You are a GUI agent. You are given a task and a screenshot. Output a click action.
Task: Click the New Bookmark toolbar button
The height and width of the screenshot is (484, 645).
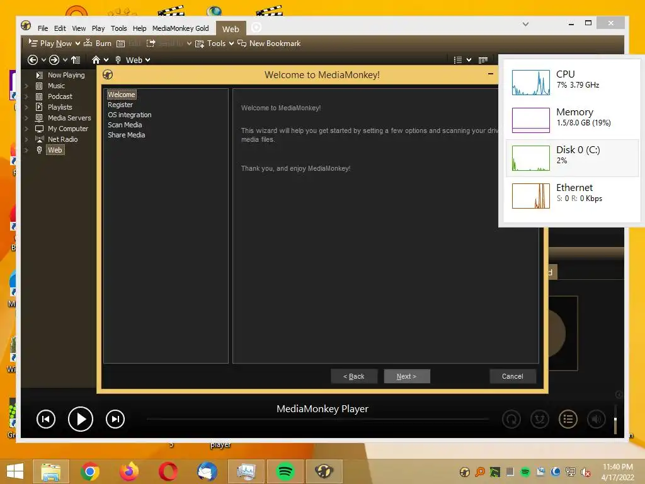pos(270,43)
